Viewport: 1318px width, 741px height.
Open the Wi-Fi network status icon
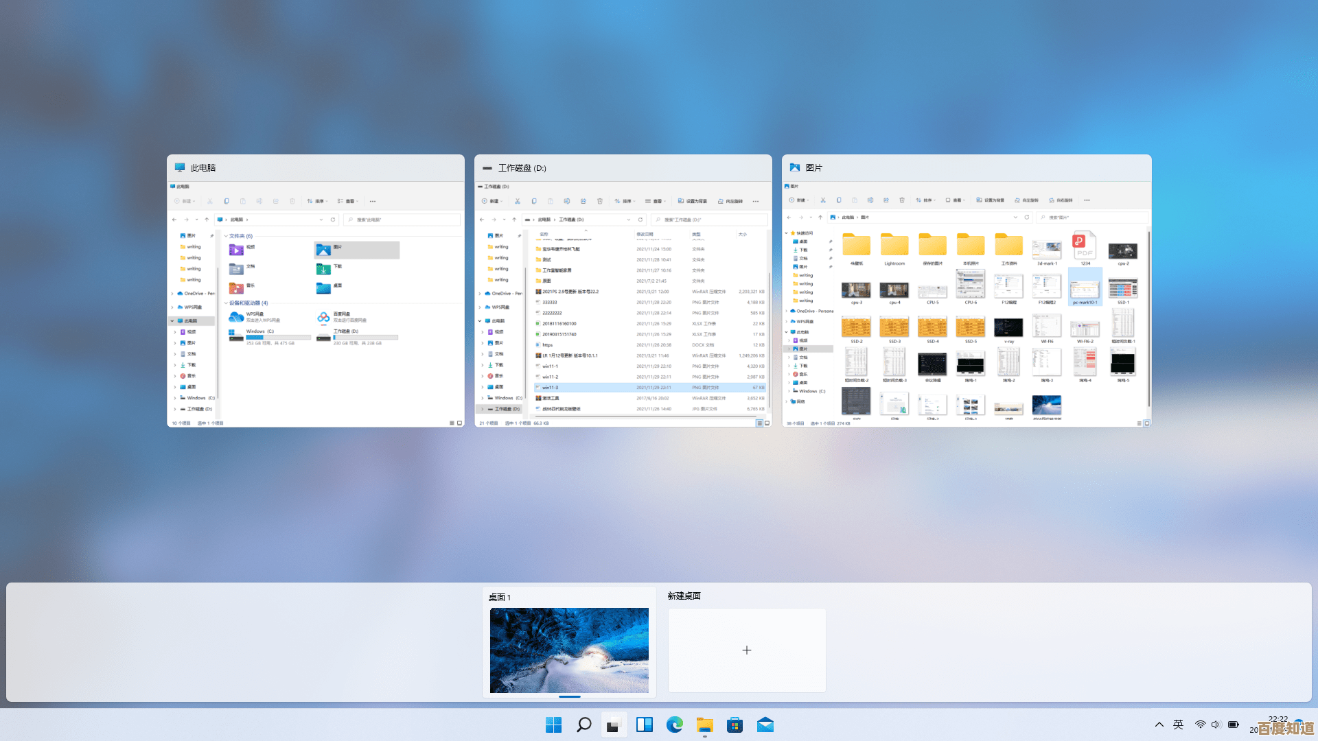[1200, 725]
